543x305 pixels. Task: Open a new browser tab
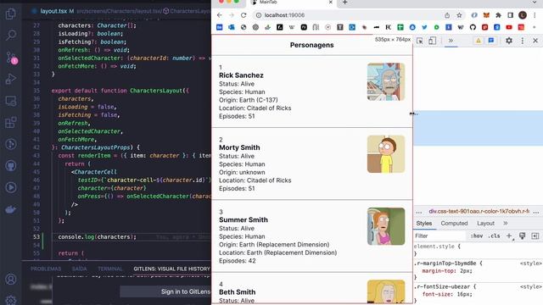(345, 3)
